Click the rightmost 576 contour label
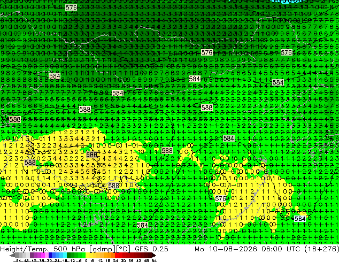Screen dimensions: 339x262 [287, 52]
